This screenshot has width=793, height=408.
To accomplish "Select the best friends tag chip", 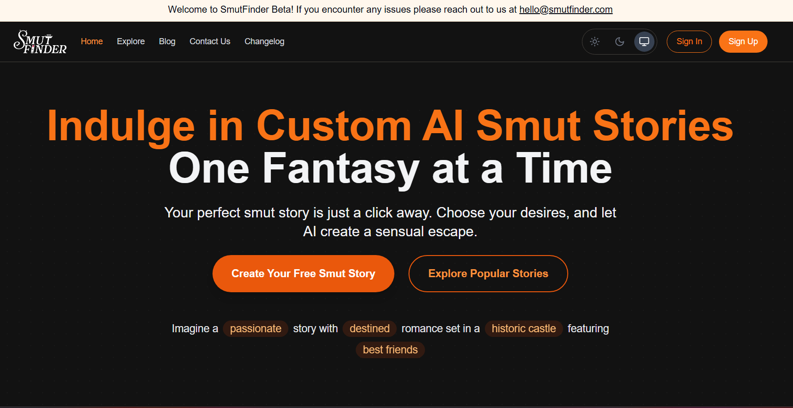I will pyautogui.click(x=390, y=350).
